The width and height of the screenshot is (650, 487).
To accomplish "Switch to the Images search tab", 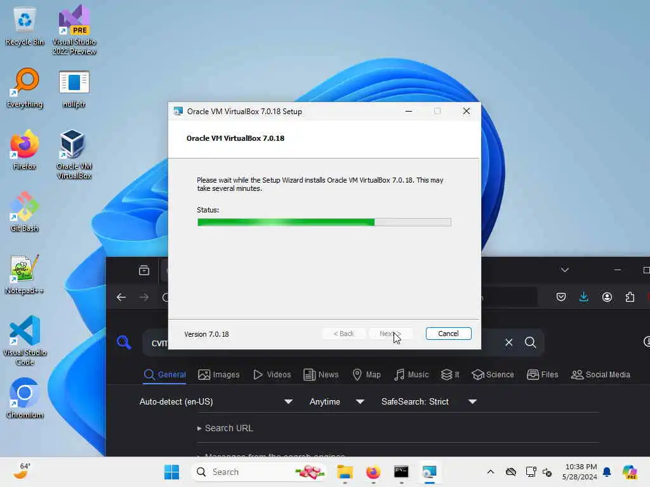I will (219, 375).
